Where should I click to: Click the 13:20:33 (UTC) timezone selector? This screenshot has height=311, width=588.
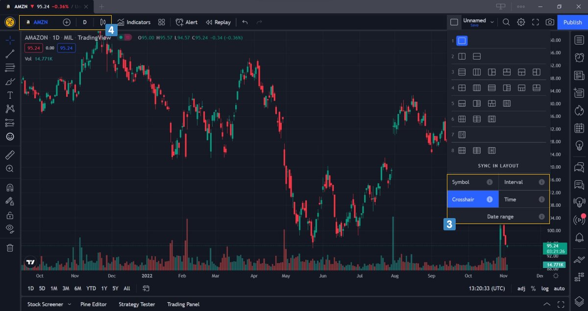pyautogui.click(x=488, y=289)
